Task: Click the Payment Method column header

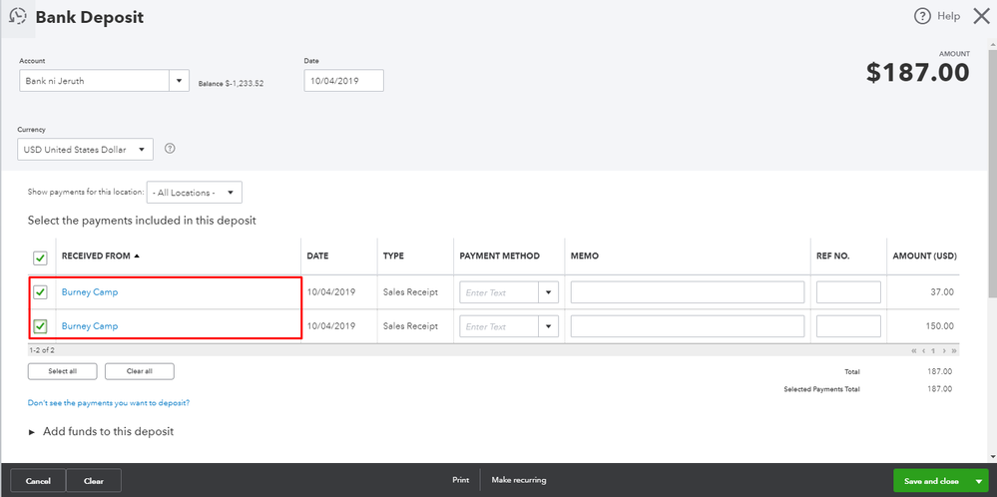Action: tap(500, 256)
